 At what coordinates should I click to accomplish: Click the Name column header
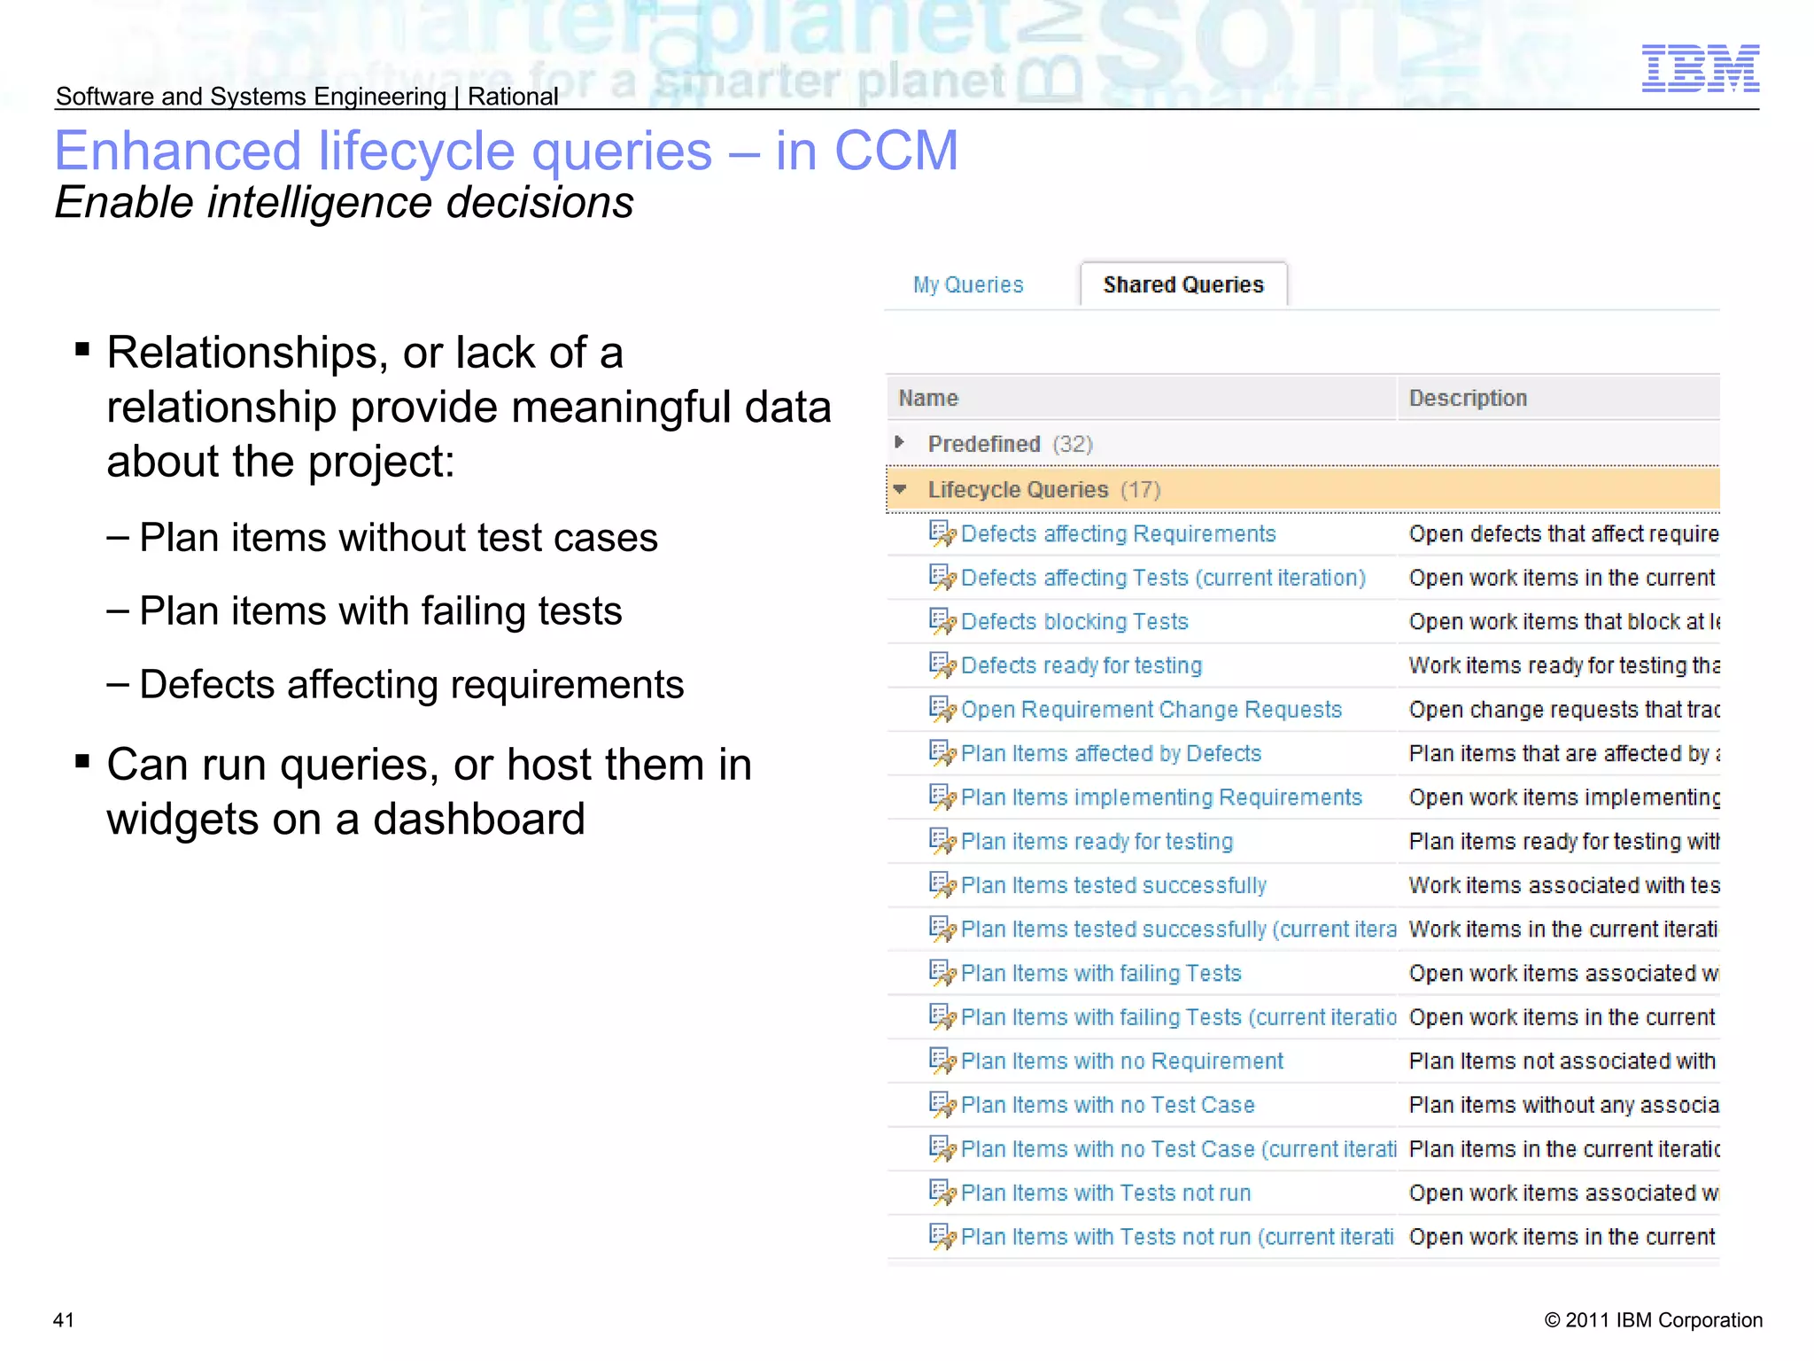1142,398
